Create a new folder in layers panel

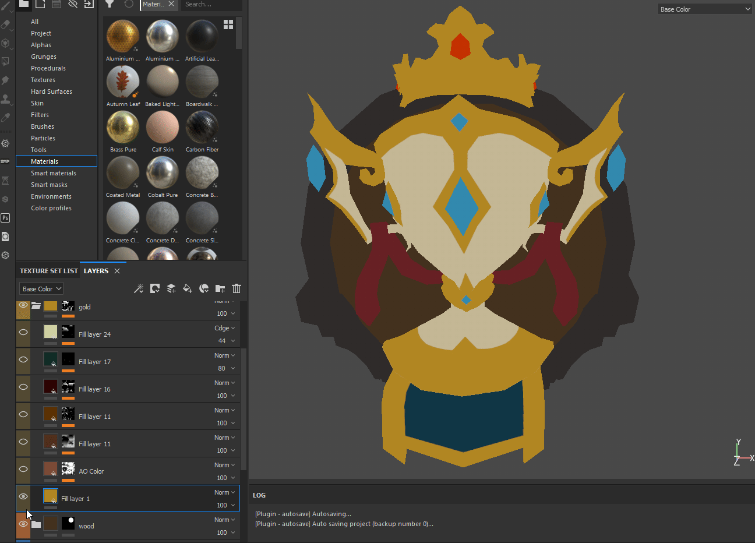click(220, 288)
